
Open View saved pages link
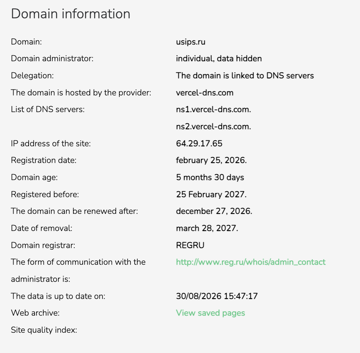[211, 313]
